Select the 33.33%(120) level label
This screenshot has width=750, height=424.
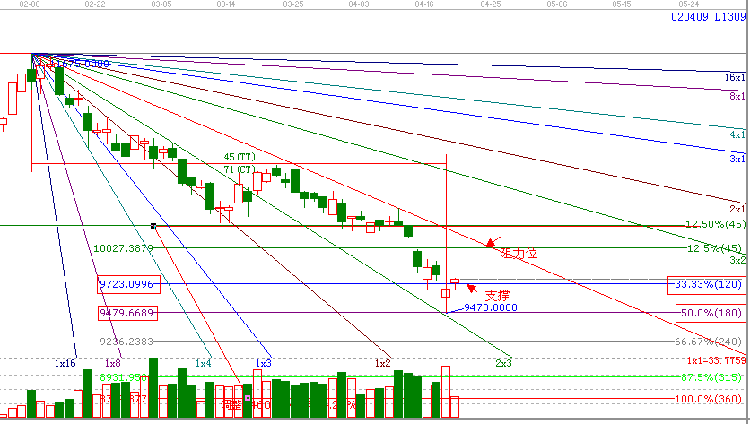(709, 285)
